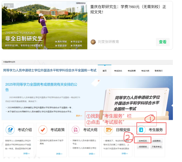182x162 pixels.
Task: Open the 考试动态 nav tab
Action: point(118,71)
